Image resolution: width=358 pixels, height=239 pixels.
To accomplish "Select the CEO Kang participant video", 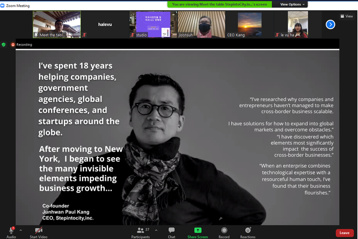I will coord(250,25).
